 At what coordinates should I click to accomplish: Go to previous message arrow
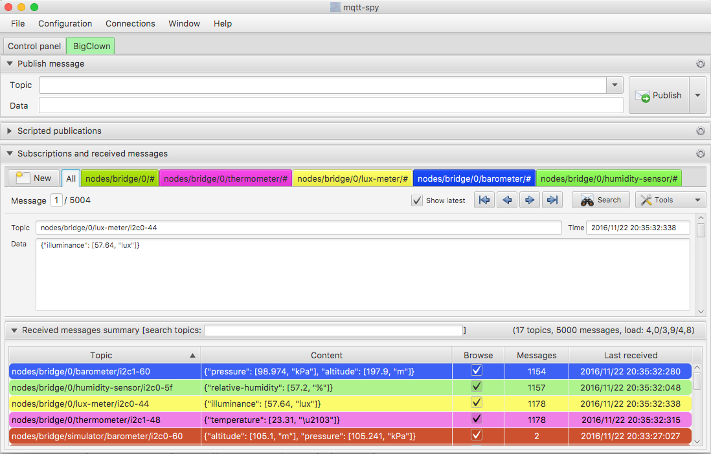click(507, 200)
